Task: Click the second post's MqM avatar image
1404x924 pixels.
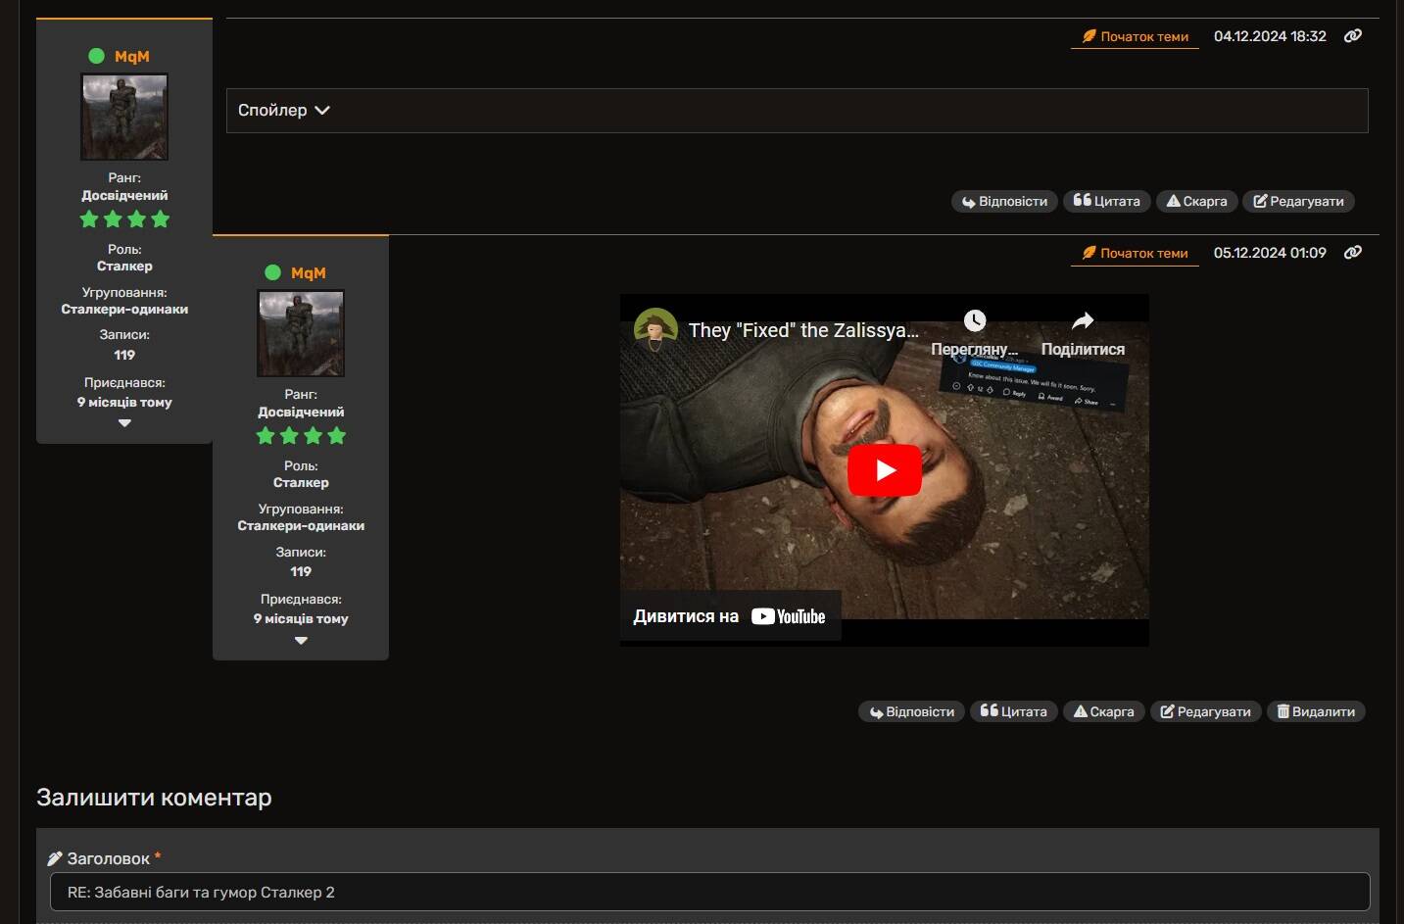Action: 301,333
